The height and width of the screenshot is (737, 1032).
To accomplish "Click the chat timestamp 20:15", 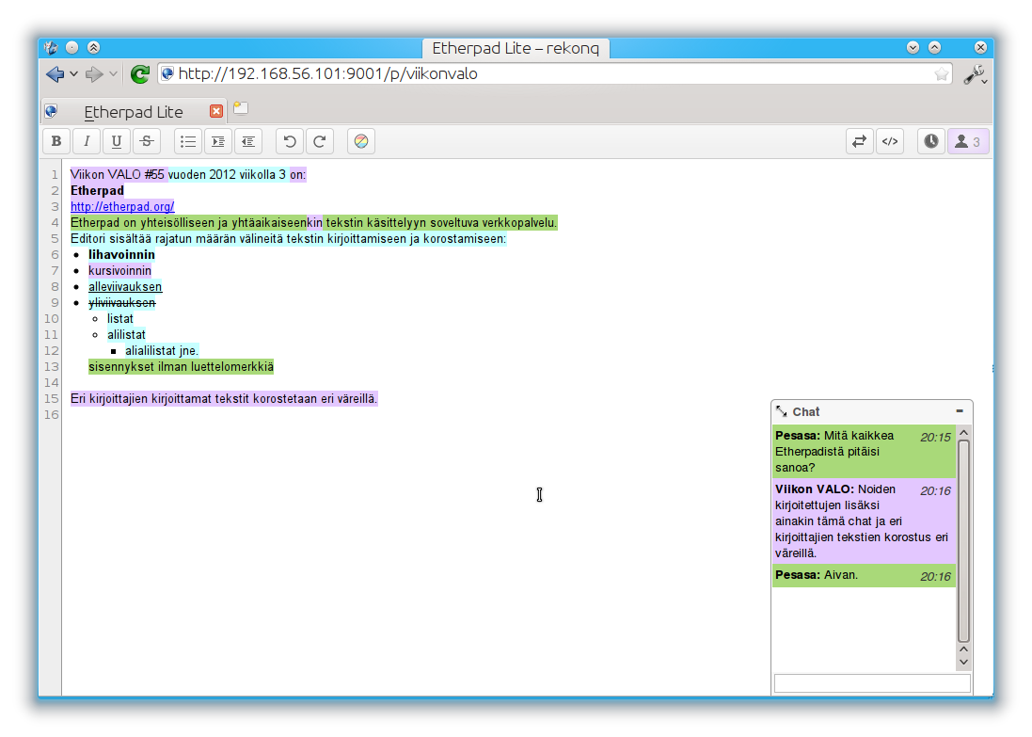I will 935,438.
